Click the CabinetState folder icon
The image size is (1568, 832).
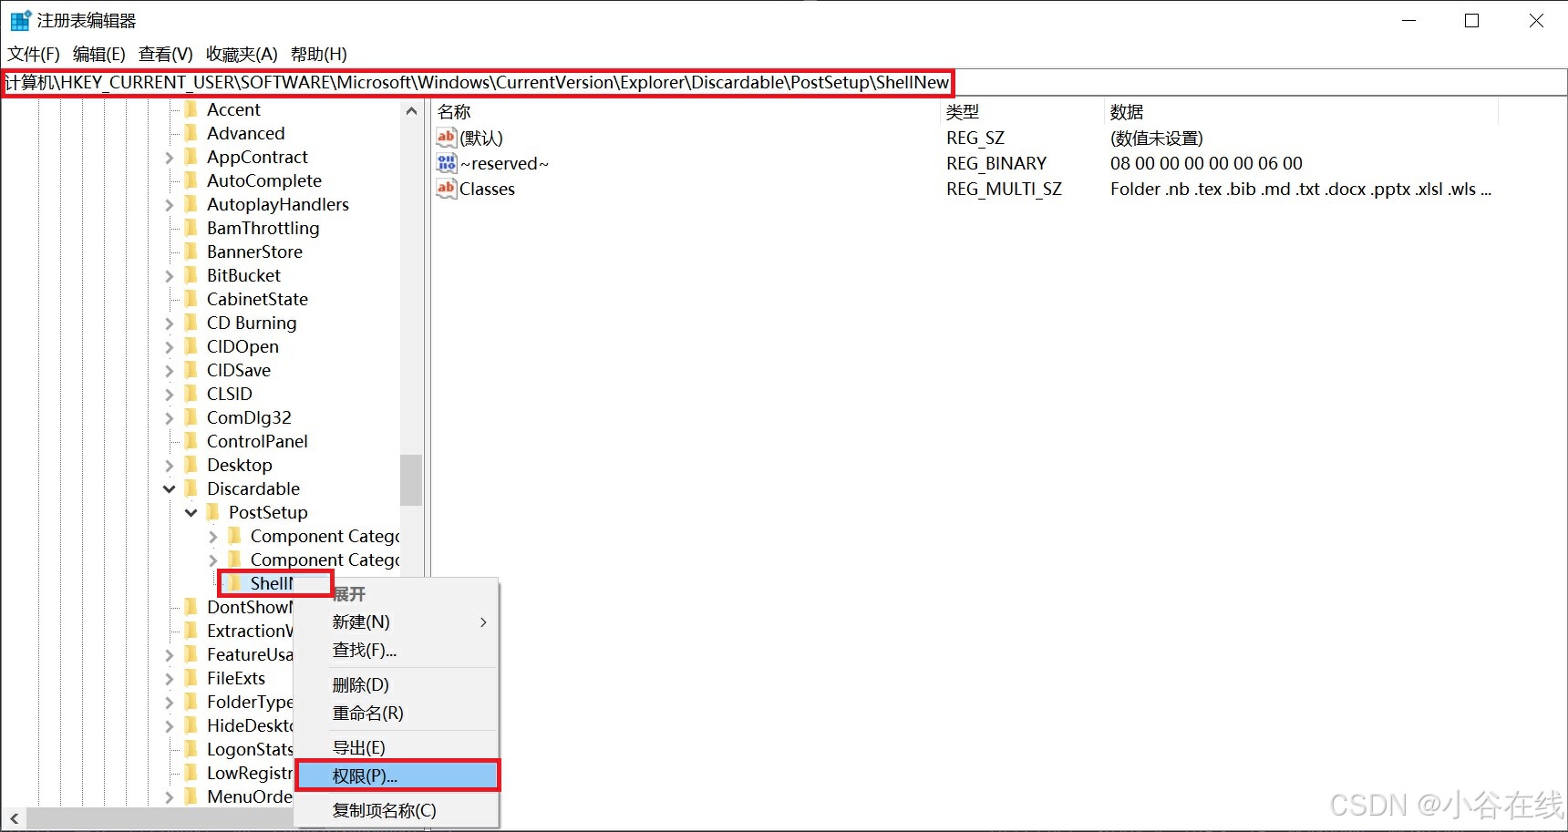191,299
